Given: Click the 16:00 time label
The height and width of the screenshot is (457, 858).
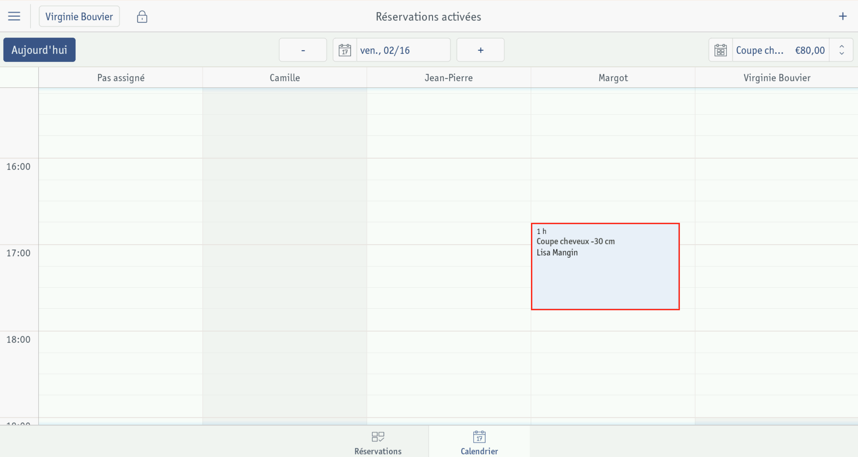Looking at the screenshot, I should click(18, 167).
